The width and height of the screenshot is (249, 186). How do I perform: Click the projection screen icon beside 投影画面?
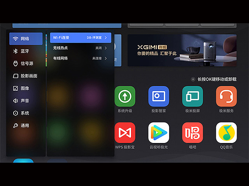(x=16, y=76)
